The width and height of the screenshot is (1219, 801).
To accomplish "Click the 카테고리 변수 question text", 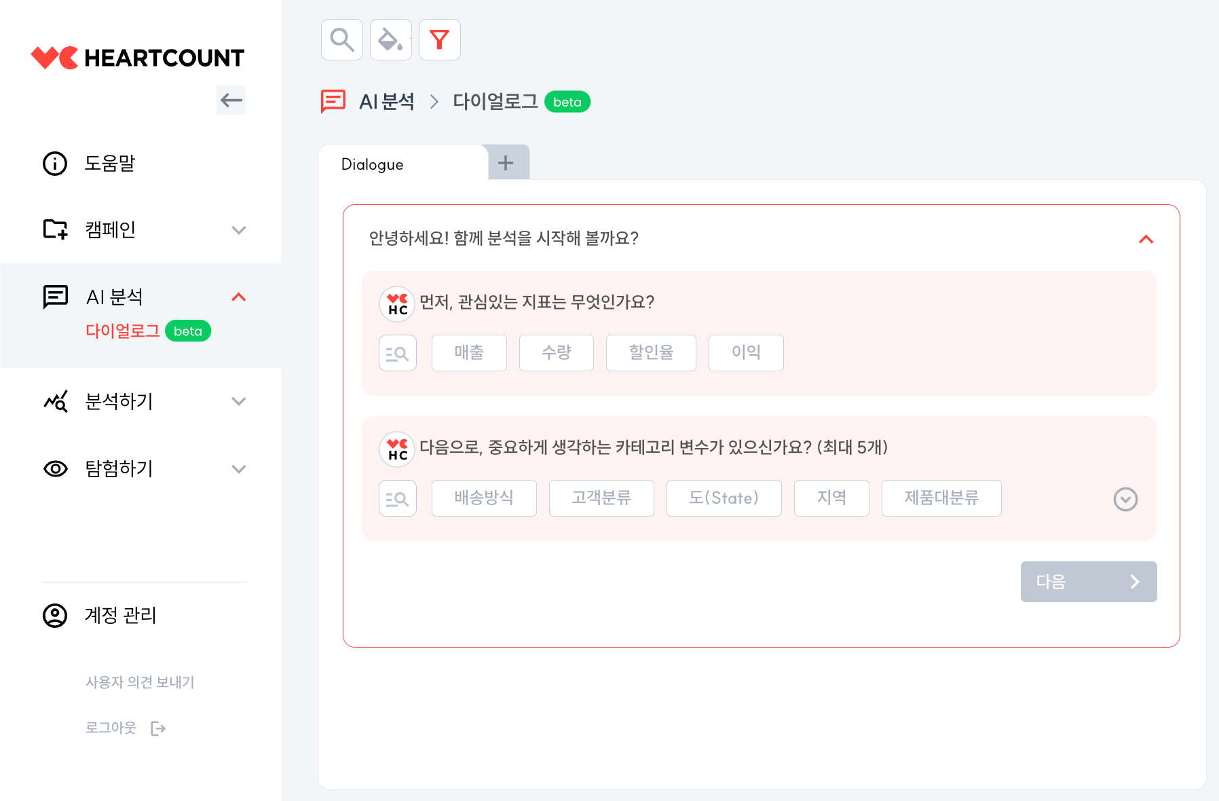I will [x=654, y=447].
